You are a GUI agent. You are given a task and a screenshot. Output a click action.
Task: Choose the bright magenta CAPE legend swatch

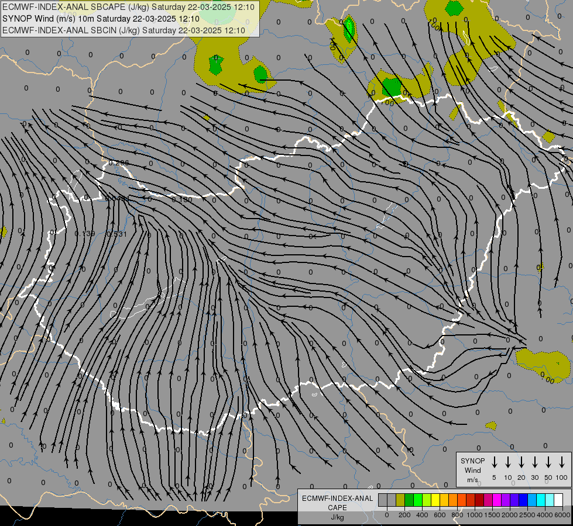pyautogui.click(x=497, y=500)
